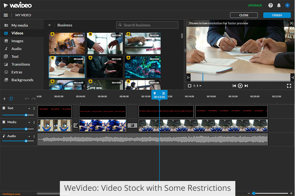Select the first text clip on timeline
The image size is (295, 196).
pos(55,111)
